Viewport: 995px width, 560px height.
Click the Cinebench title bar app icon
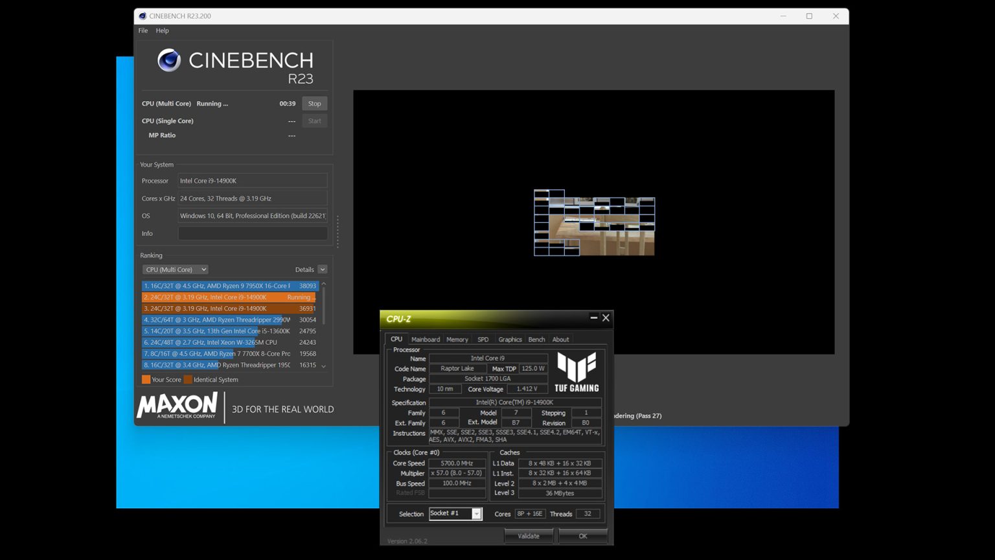[x=143, y=16]
